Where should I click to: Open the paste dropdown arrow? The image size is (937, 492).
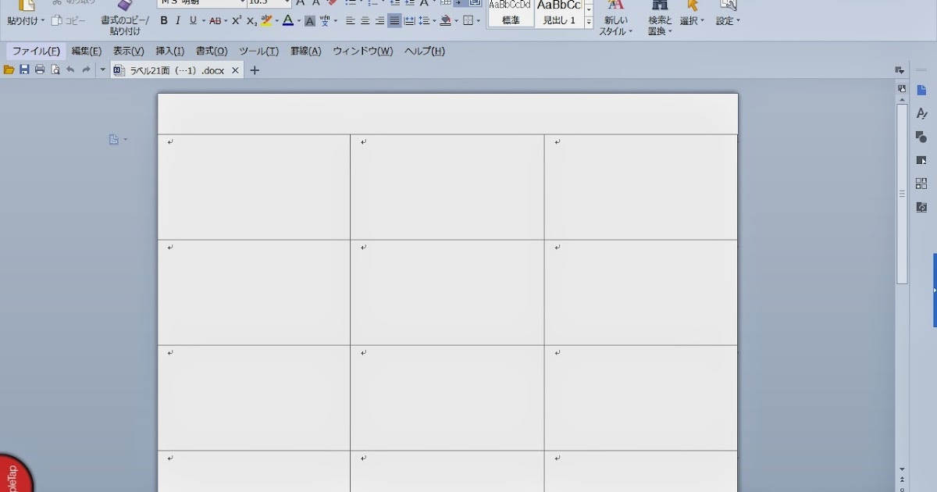pyautogui.click(x=42, y=21)
